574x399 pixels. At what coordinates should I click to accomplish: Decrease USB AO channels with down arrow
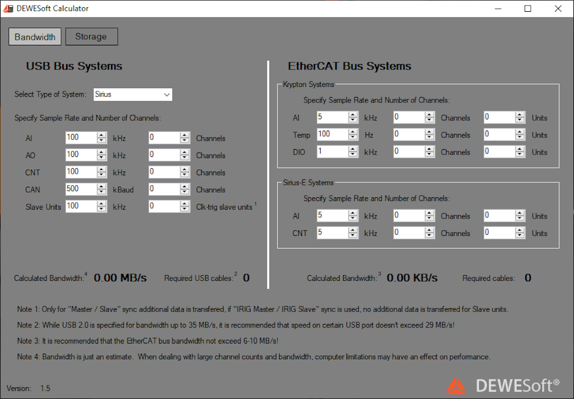(x=184, y=158)
